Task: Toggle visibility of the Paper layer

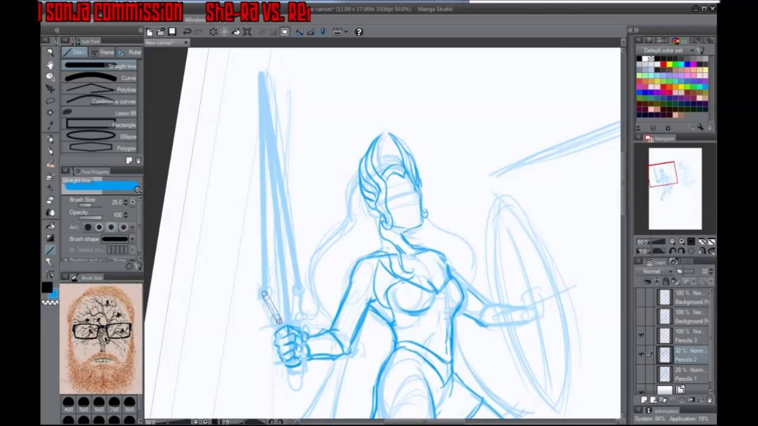Action: (641, 390)
